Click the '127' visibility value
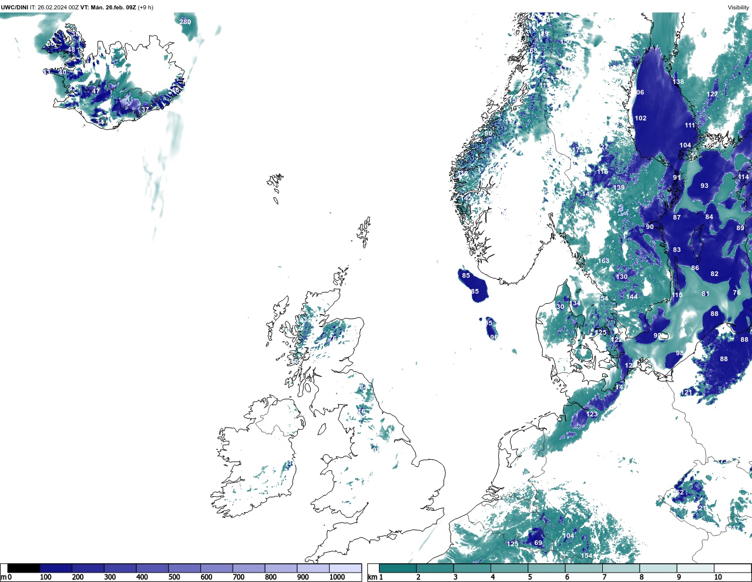Image resolution: width=752 pixels, height=582 pixels. click(x=713, y=94)
